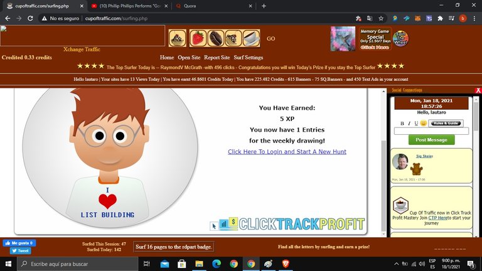Switch to the YouTube Phillip Phillips tab
This screenshot has width=482, height=271.
tap(130, 6)
